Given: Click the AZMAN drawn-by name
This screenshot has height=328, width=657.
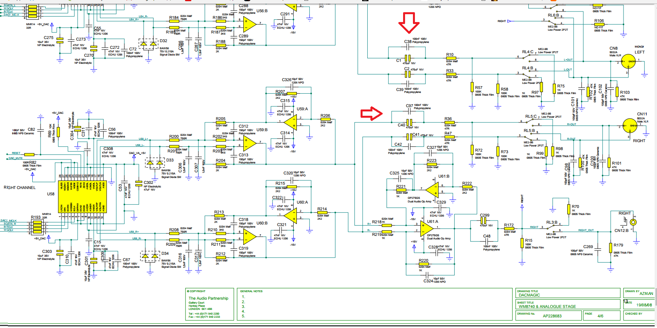Looking at the screenshot, I should (x=646, y=293).
